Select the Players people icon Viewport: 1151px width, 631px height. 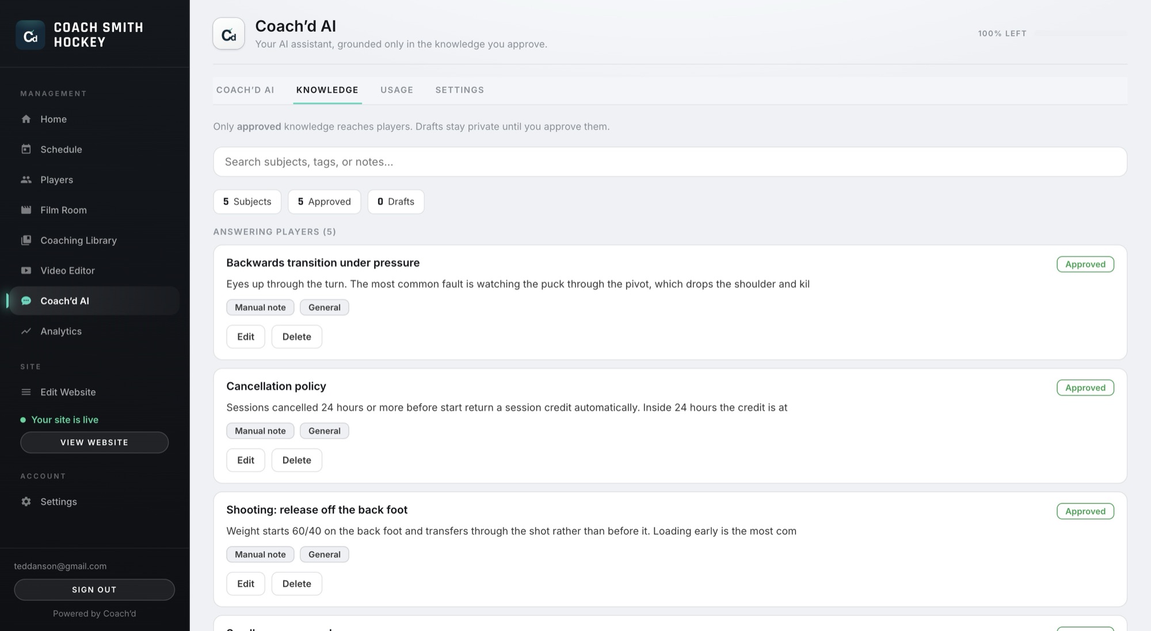point(26,179)
